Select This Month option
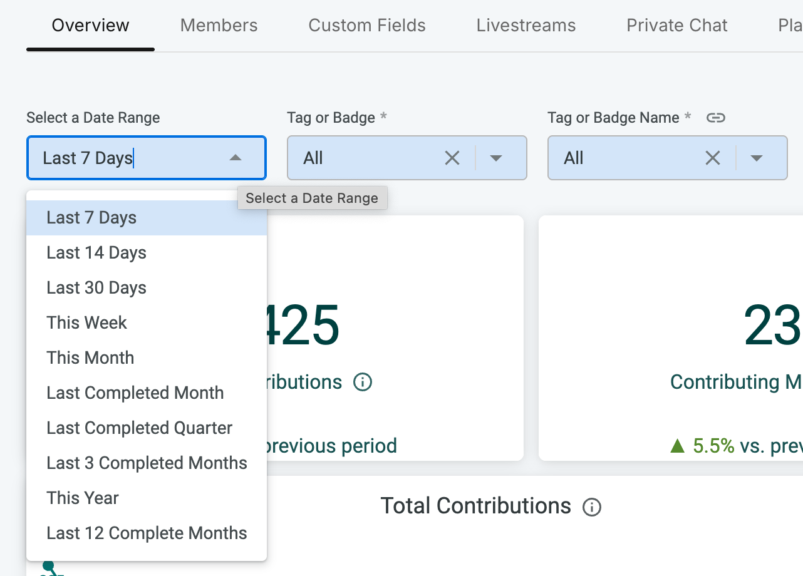803x576 pixels. [90, 358]
